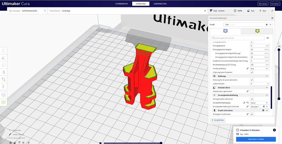The width and height of the screenshot is (282, 144).
Task: Switch to the Vorbereiten stage
Action: click(x=122, y=4)
